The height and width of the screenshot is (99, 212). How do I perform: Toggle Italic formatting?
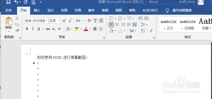click(x=33, y=29)
